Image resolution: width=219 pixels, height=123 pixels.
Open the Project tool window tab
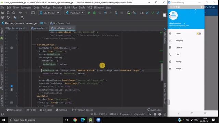tap(2, 33)
